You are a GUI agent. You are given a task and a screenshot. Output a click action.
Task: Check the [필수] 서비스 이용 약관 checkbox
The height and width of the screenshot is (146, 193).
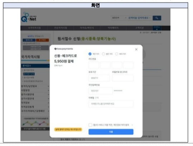coord(90,125)
